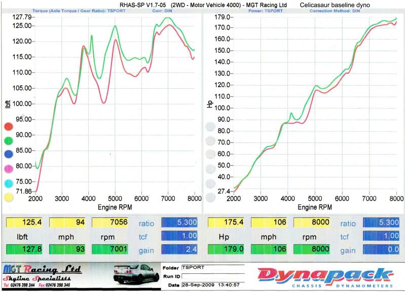Click the torque ratio 5.300 field
Viewport: 405px width, 293px height.
(179, 222)
